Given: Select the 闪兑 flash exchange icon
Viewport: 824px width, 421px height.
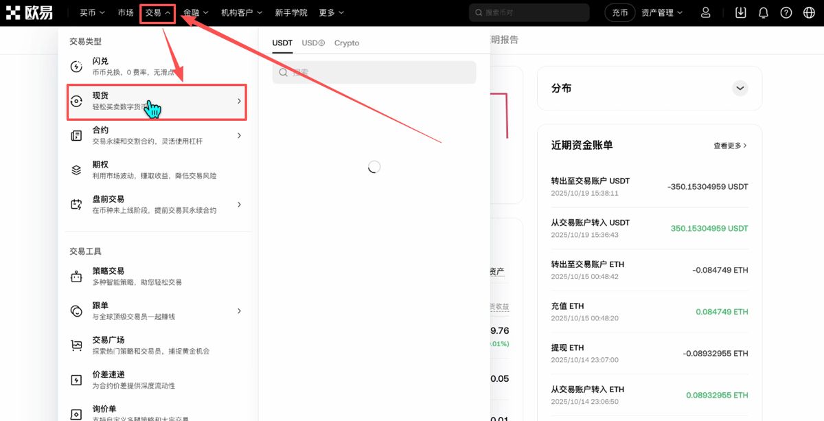Looking at the screenshot, I should pyautogui.click(x=78, y=66).
